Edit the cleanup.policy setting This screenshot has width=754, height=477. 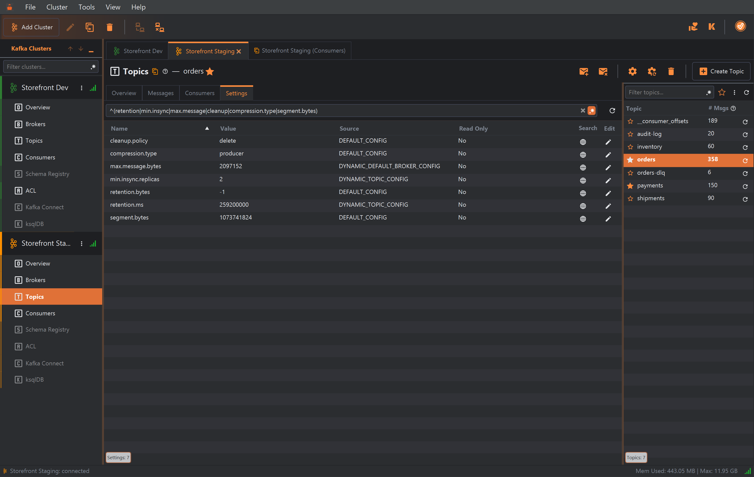coord(608,142)
